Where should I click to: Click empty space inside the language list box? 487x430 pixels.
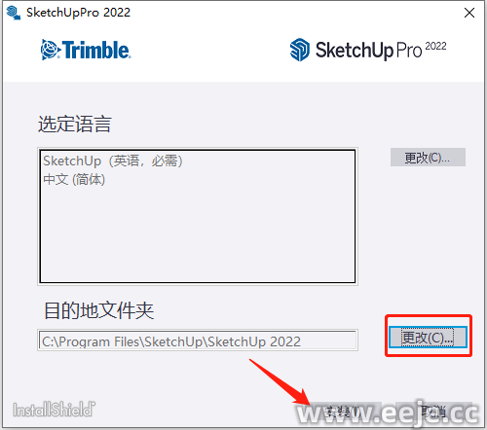tap(198, 236)
